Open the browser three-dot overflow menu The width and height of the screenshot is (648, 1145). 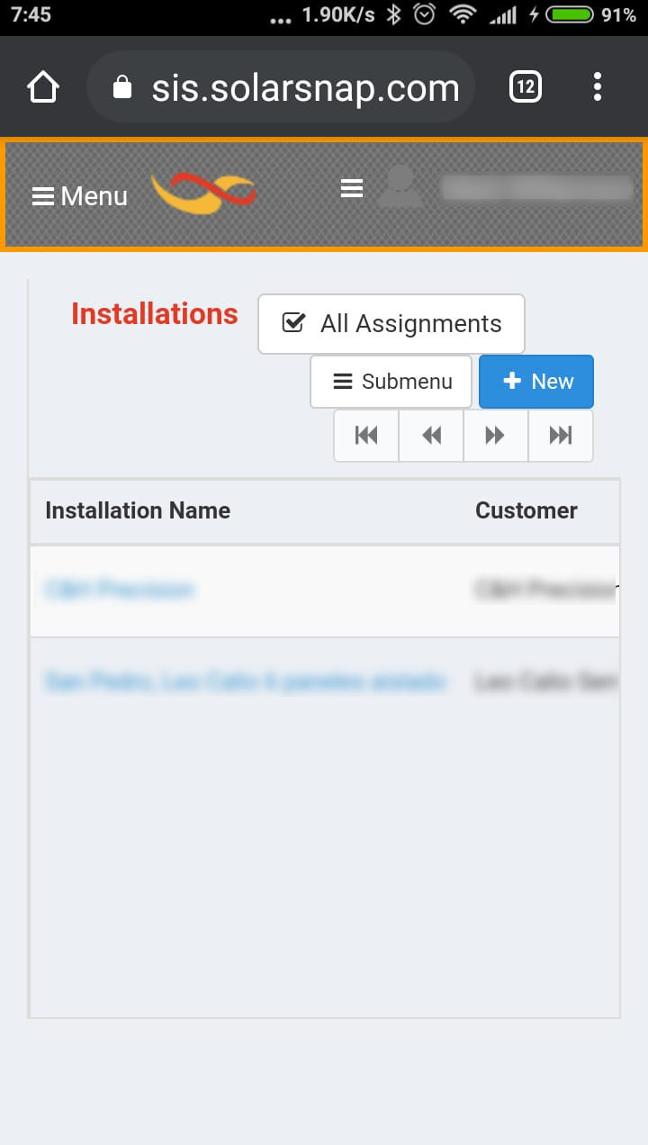click(598, 87)
